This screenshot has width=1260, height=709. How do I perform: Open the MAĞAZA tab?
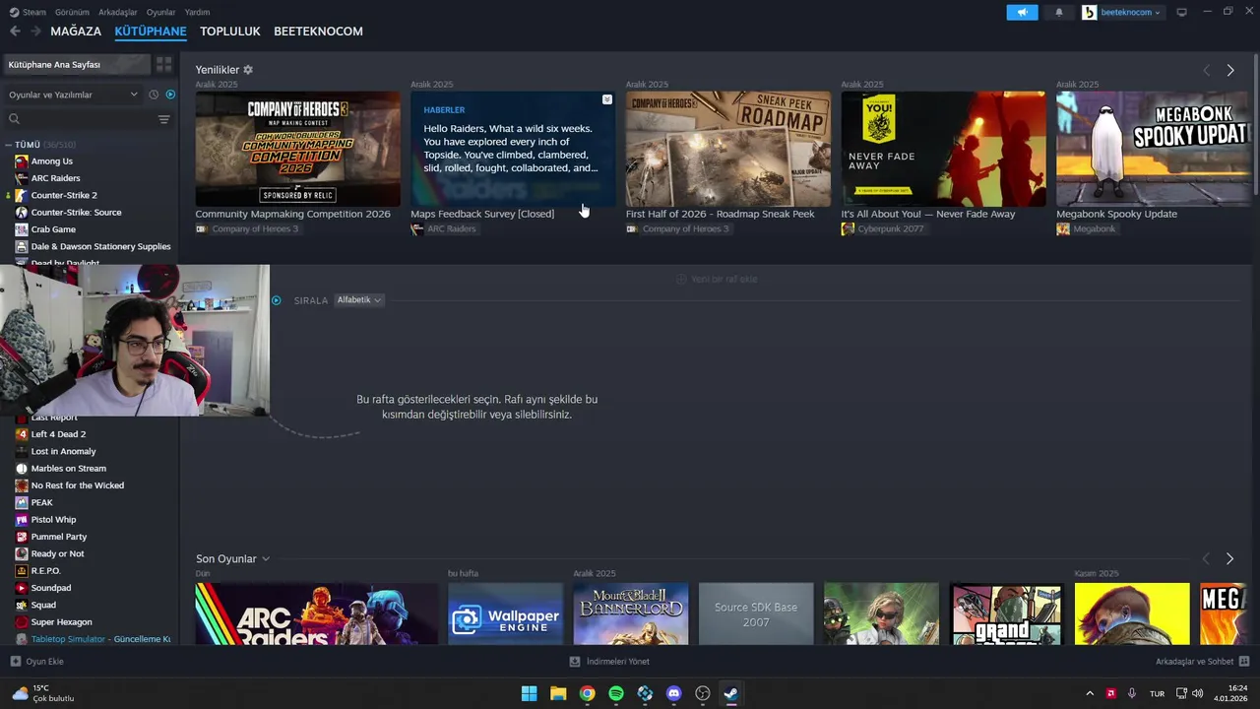click(76, 32)
